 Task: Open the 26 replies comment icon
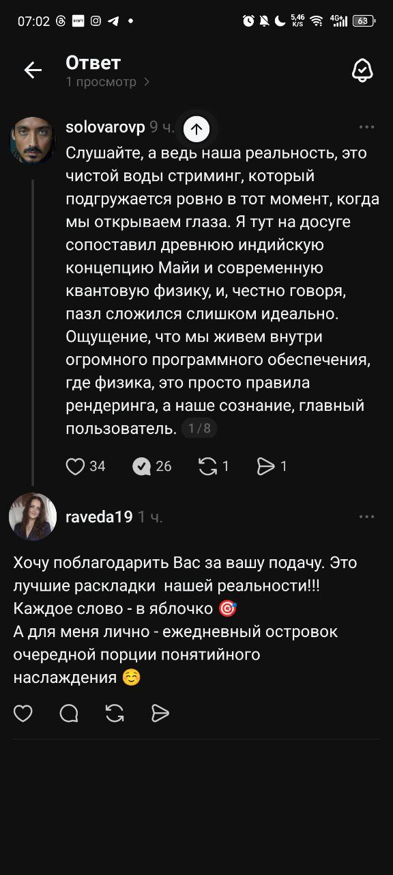pos(141,466)
